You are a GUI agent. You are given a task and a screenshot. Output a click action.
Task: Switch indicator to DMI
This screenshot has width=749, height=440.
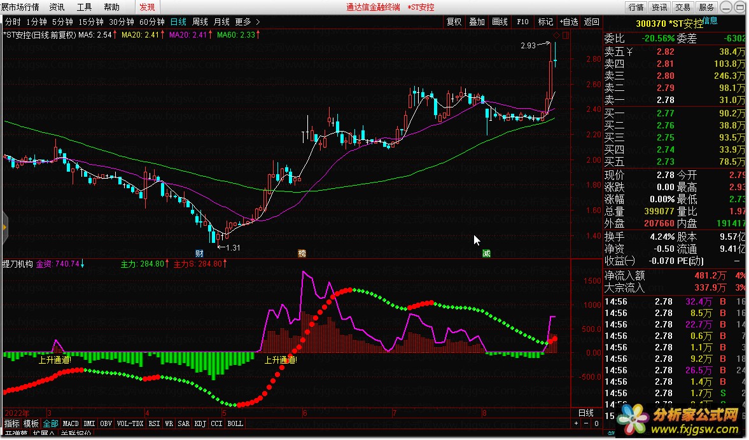[x=89, y=423]
